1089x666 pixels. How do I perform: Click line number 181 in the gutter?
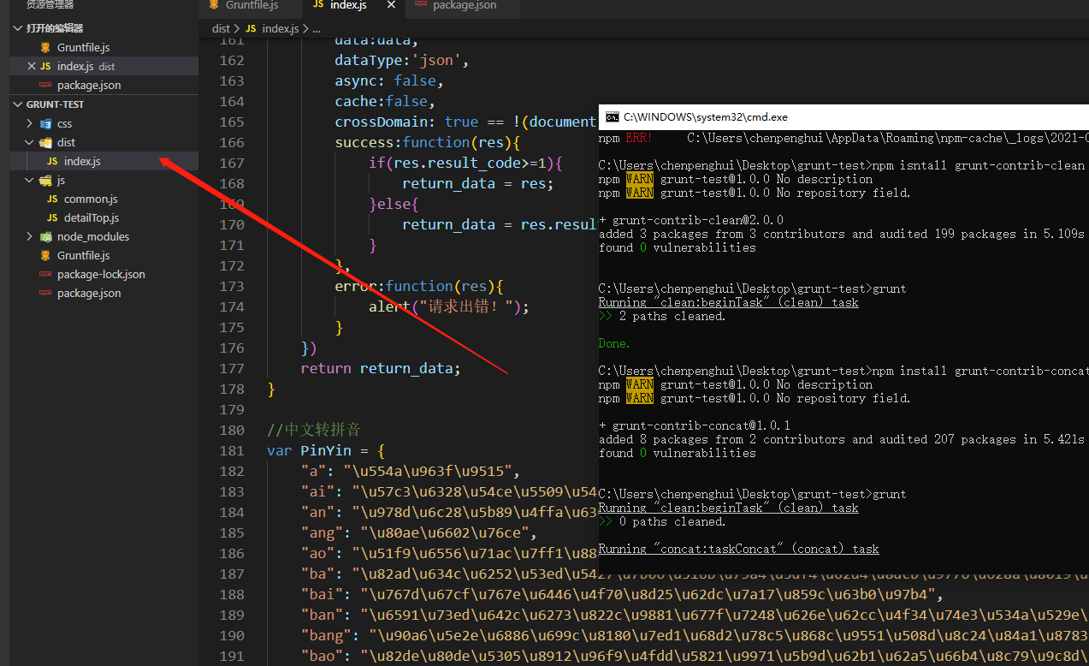(x=232, y=450)
